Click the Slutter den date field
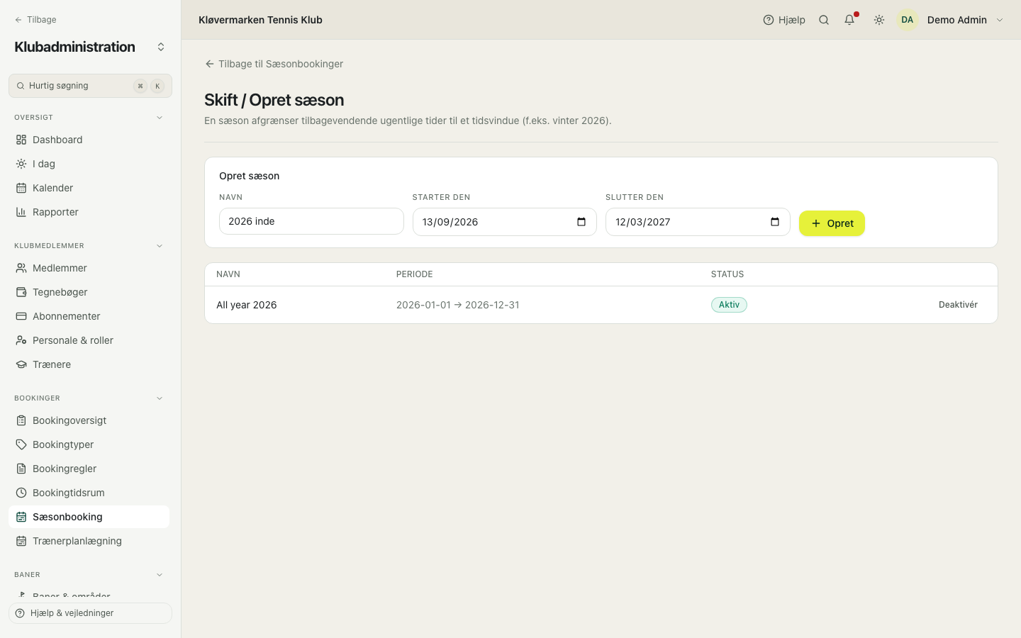Viewport: 1021px width, 638px height. [698, 222]
